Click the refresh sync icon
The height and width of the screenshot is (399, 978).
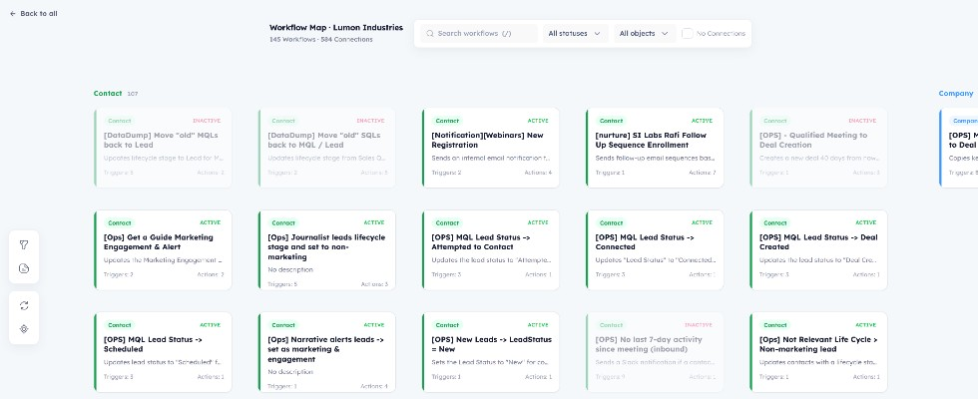click(x=24, y=305)
